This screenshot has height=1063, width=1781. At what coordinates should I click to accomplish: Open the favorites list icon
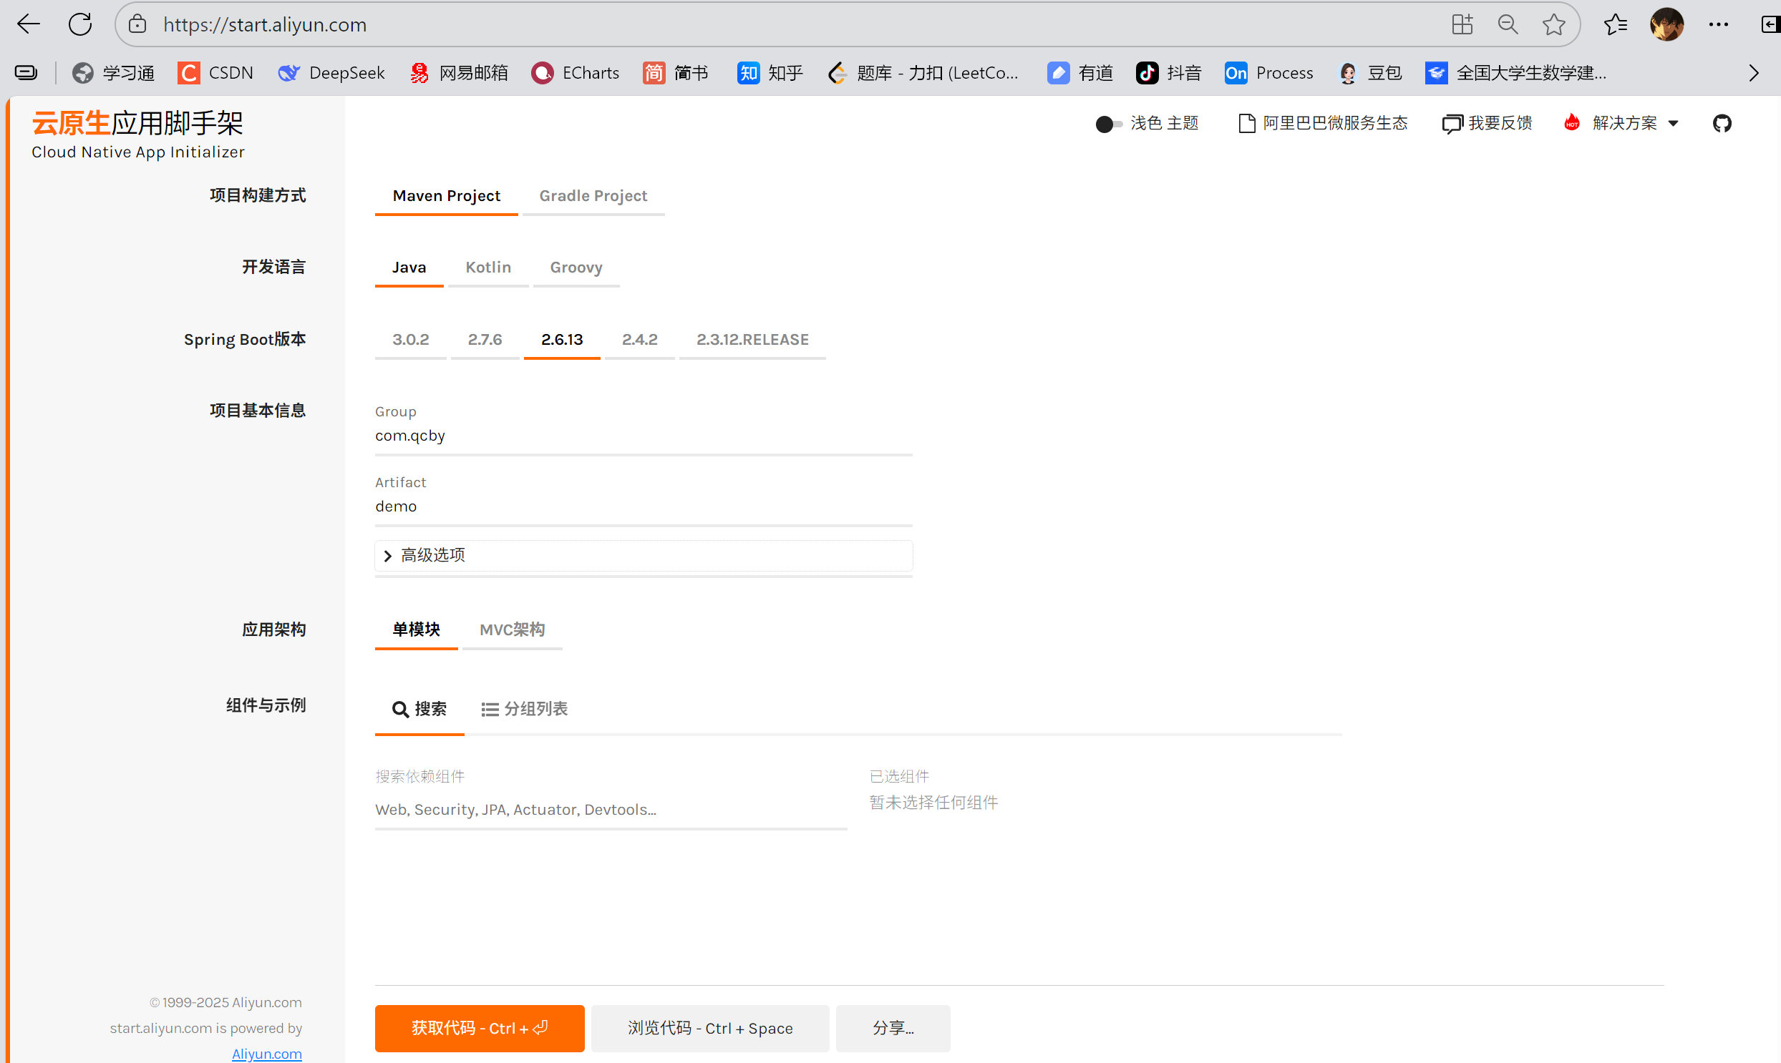(1616, 24)
